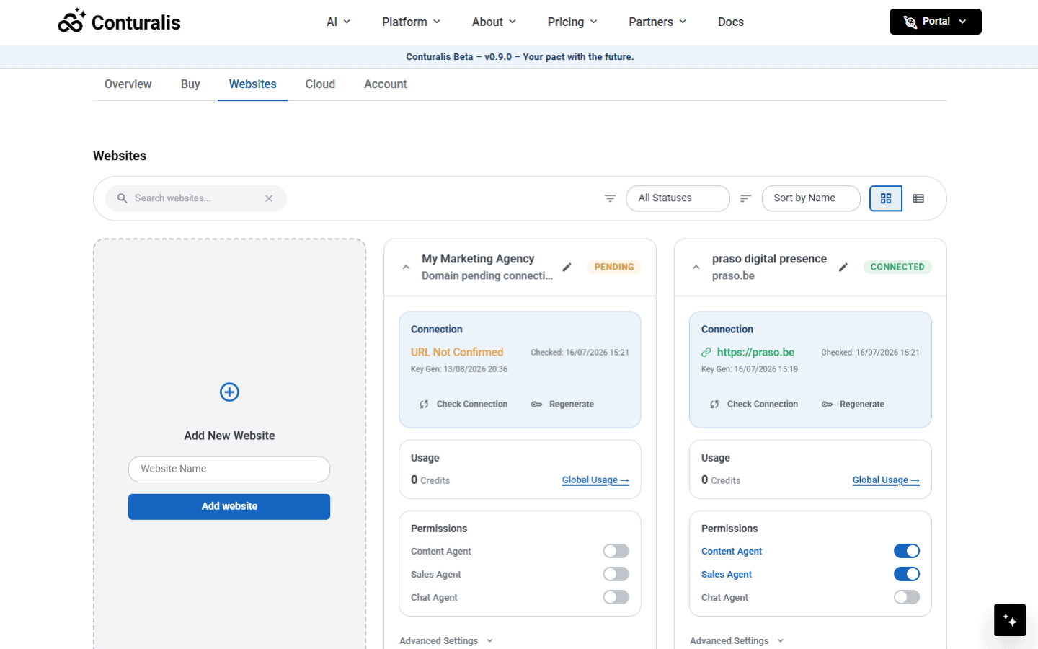The height and width of the screenshot is (649, 1038).
Task: Toggle Content Agent for My Marketing Agency
Action: point(616,551)
